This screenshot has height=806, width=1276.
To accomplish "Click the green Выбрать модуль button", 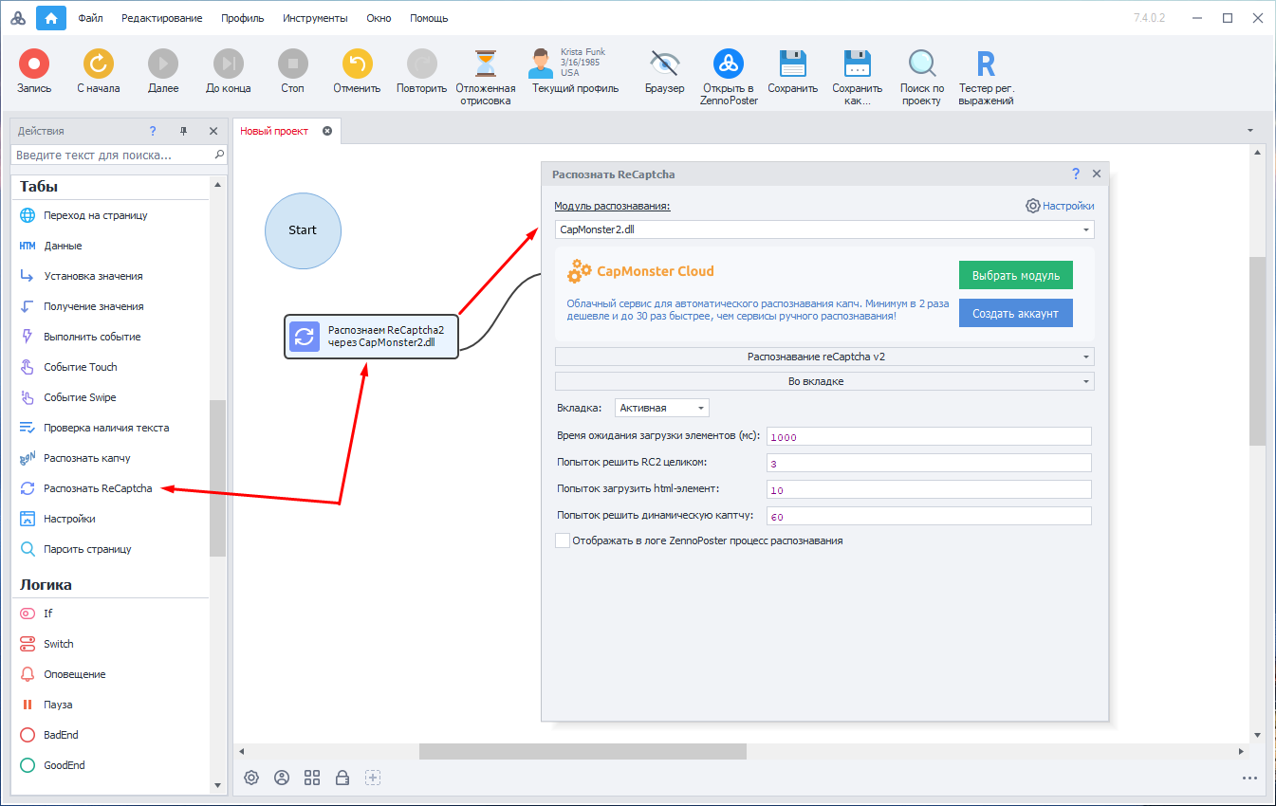I will tap(1015, 275).
